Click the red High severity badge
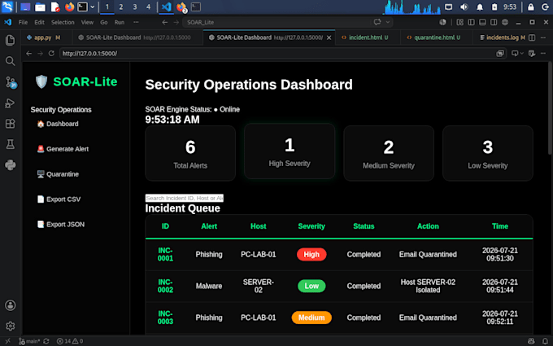This screenshot has width=553, height=346. [311, 255]
